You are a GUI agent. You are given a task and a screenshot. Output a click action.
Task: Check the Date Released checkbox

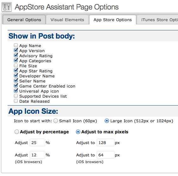click(16, 101)
